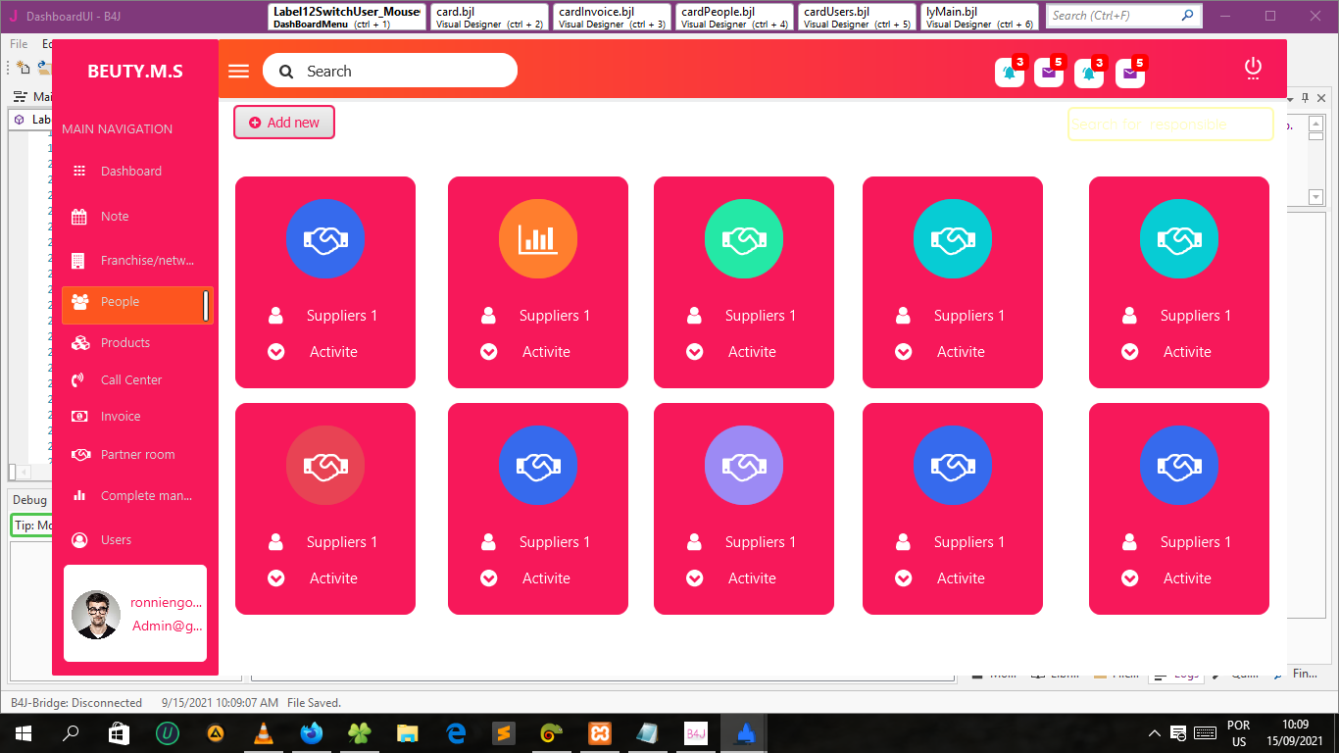
Task: Open the Partner room menu item
Action: point(137,455)
